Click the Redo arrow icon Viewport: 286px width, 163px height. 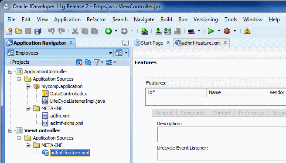[61, 31]
